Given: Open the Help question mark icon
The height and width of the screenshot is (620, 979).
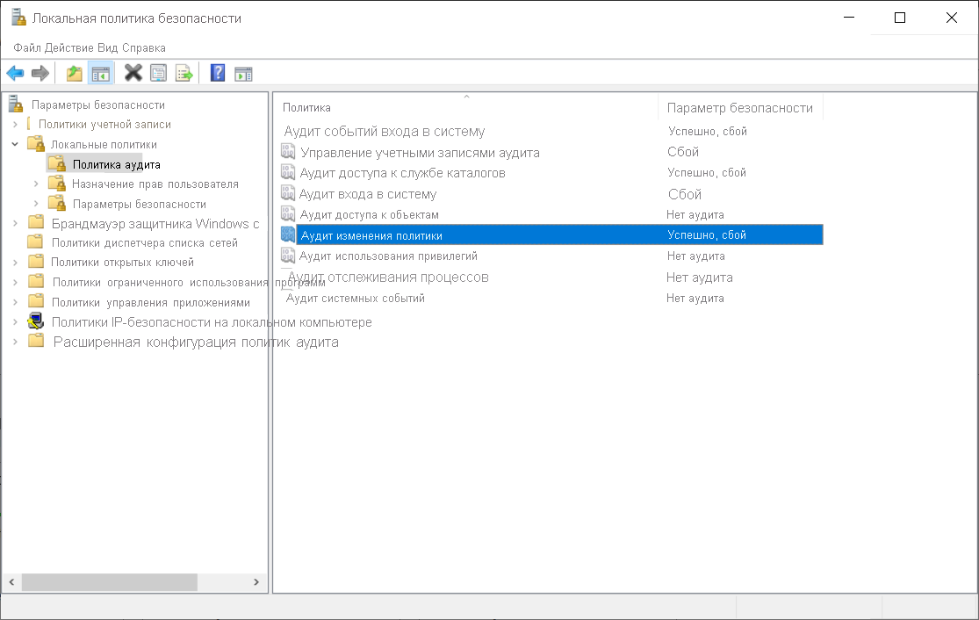Looking at the screenshot, I should [217, 73].
